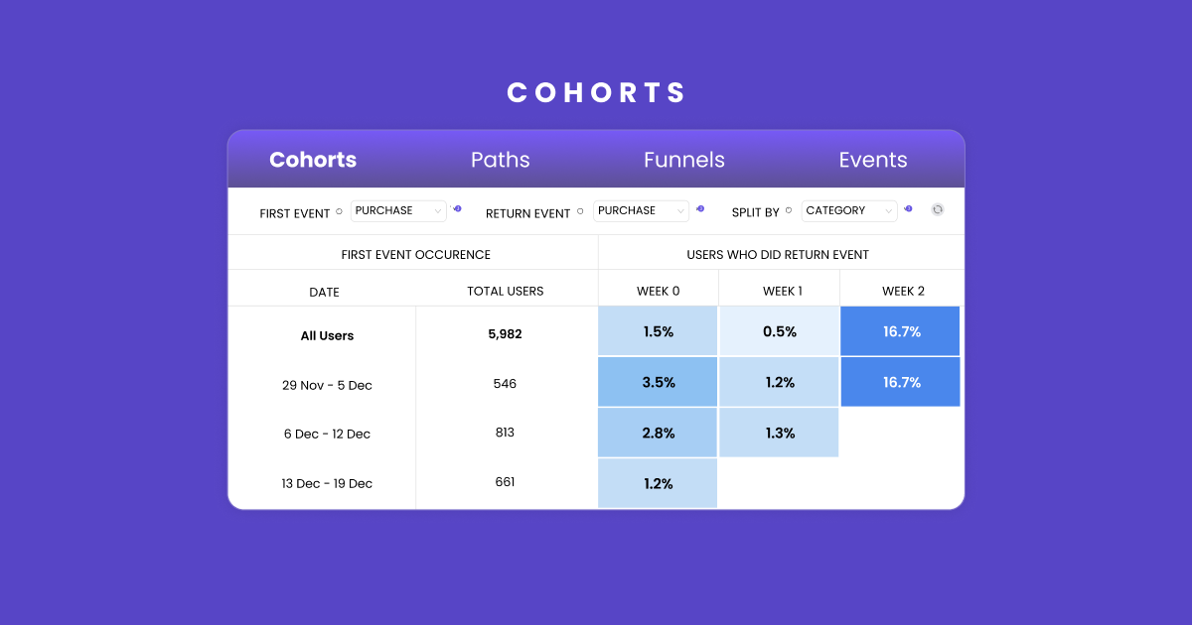Open the FIRST EVENT Purchase dropdown

coord(397,210)
